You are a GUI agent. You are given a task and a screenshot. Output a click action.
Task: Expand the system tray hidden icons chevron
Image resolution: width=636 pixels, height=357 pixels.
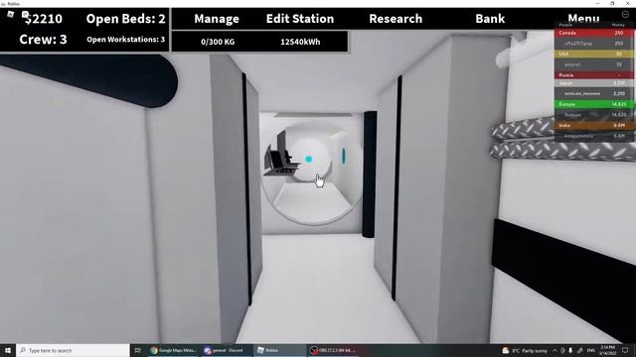tap(555, 350)
